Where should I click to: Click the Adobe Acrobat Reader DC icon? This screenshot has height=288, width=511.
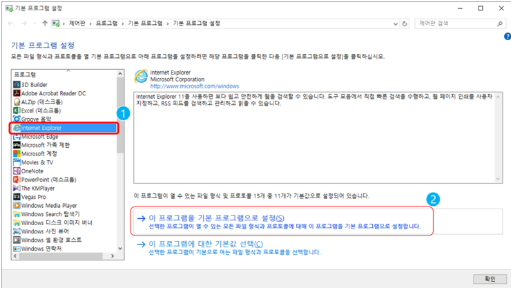coord(17,93)
